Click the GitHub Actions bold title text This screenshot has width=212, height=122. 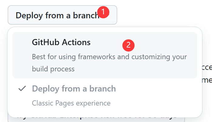[61, 42]
